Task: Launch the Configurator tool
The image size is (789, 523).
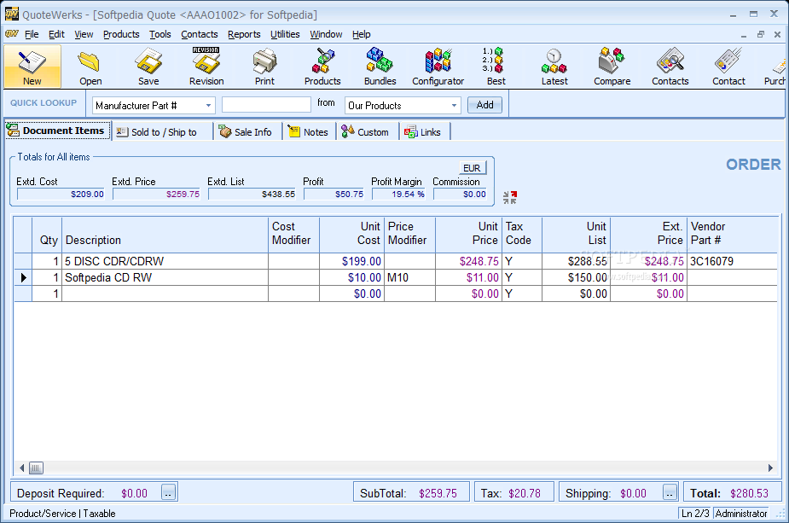Action: (x=438, y=67)
